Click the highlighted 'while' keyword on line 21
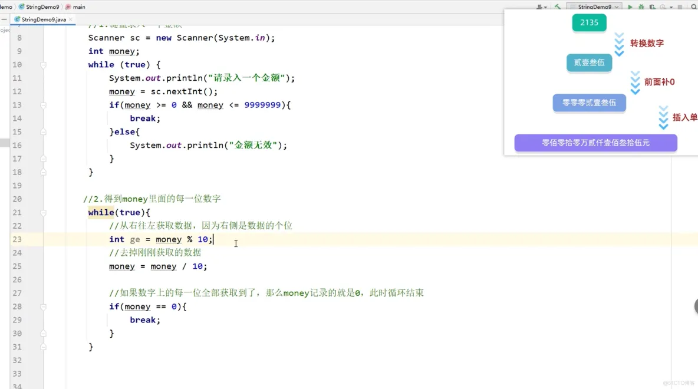The height and width of the screenshot is (389, 698). click(x=101, y=213)
